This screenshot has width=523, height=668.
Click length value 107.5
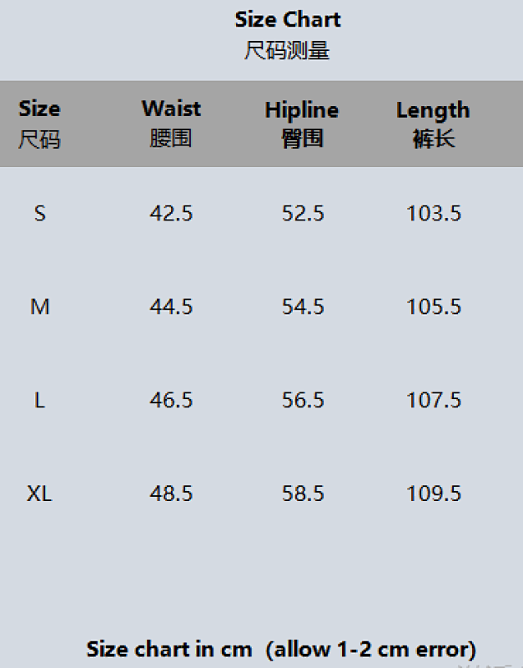point(434,401)
